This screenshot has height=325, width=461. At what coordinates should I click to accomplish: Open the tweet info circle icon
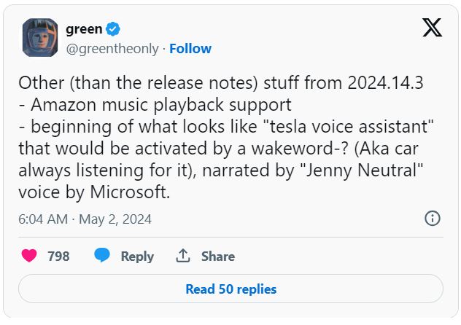pos(432,219)
